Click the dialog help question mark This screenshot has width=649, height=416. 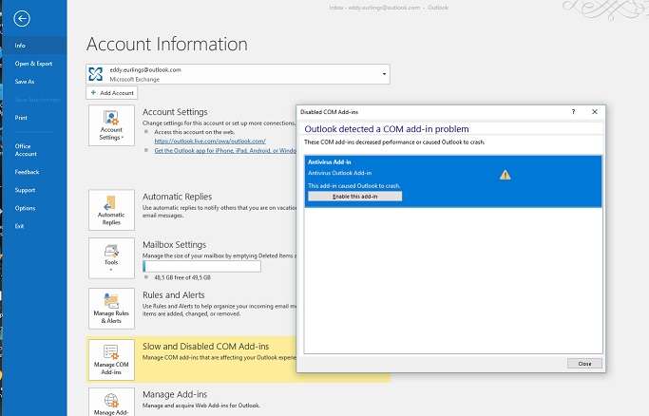[573, 112]
